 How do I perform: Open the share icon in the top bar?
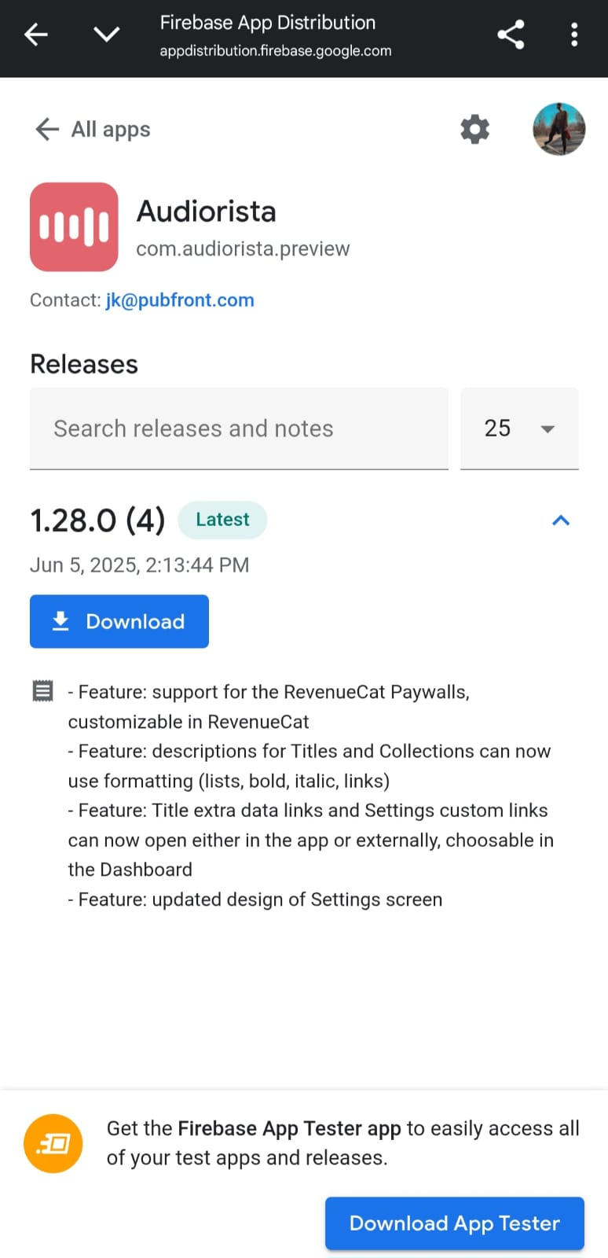click(511, 35)
